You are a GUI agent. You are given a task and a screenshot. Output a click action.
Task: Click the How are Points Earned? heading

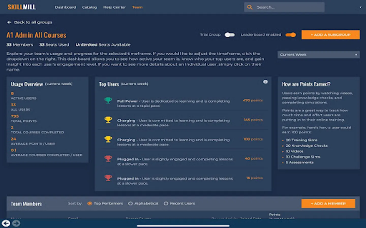306,84
